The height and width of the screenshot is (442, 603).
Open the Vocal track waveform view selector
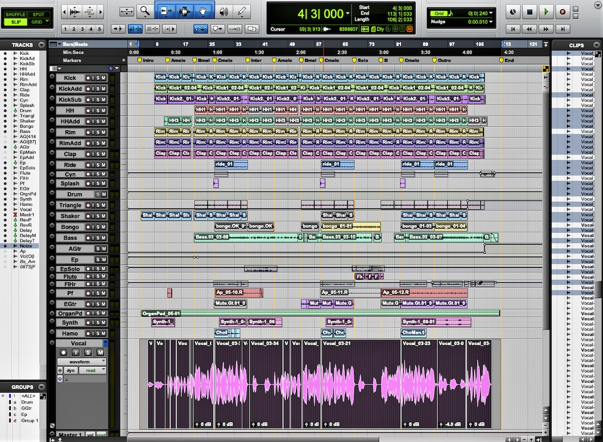[x=82, y=362]
